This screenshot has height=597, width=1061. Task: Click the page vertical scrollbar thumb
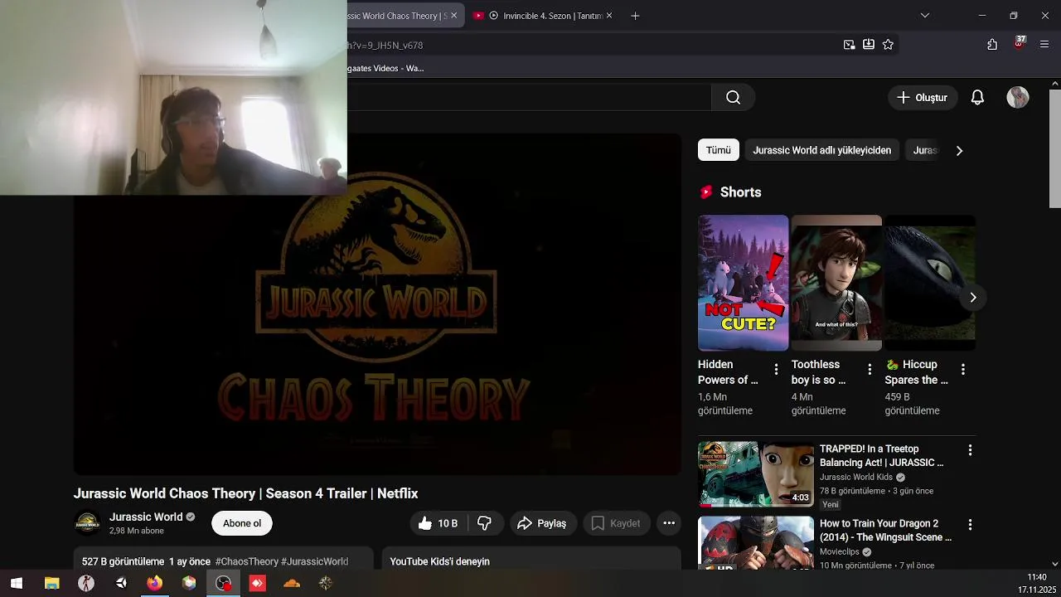[x=1054, y=148]
